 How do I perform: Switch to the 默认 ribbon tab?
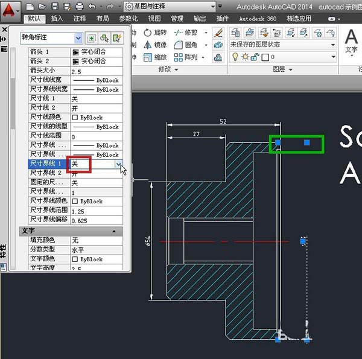tap(34, 19)
